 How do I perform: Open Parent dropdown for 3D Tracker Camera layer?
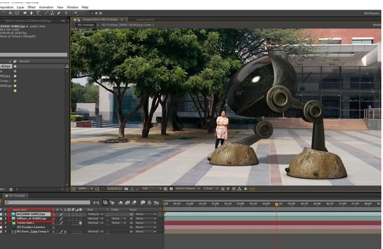tap(146, 227)
